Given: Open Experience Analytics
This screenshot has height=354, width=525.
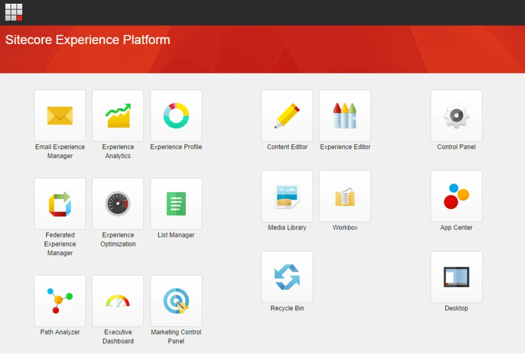Looking at the screenshot, I should (x=118, y=116).
